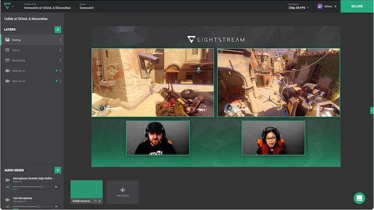The height and width of the screenshot is (210, 374).
Task: Add a new layer with green plus button
Action: 58,30
